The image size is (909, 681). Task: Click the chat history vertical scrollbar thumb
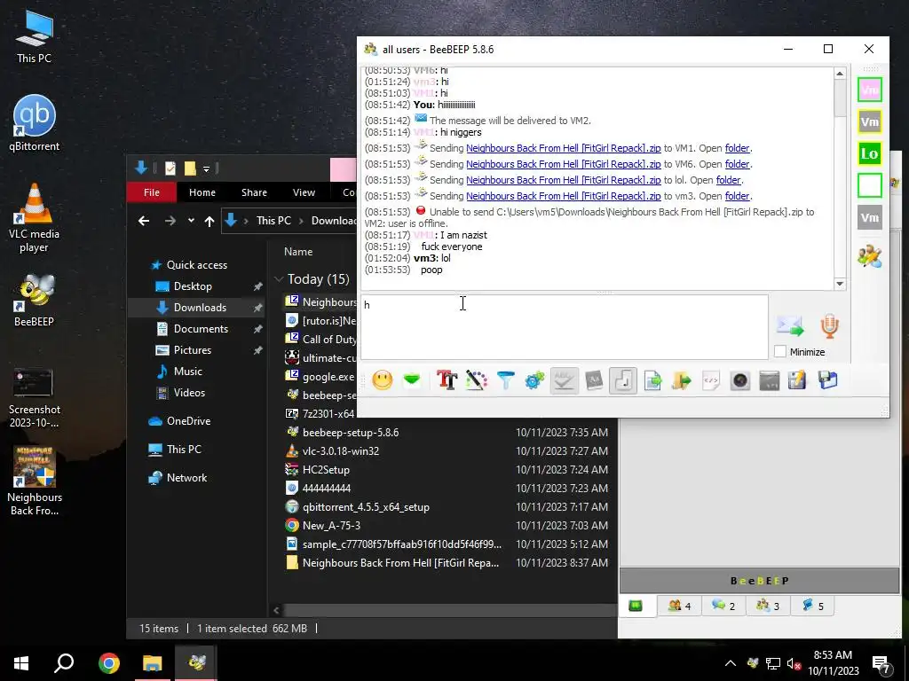[x=840, y=98]
